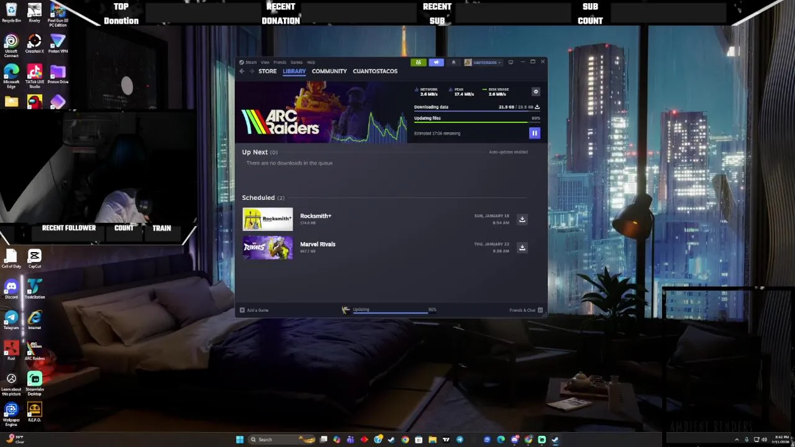Click the queued data size icon beside 21.5 GB
This screenshot has height=447, width=795.
537,107
